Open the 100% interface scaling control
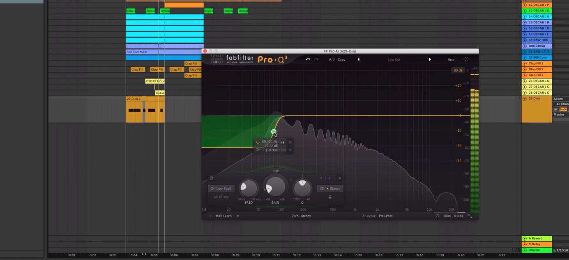 [x=447, y=216]
